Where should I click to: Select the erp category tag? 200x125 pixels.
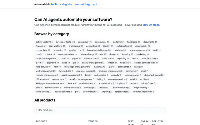[x=72, y=50]
